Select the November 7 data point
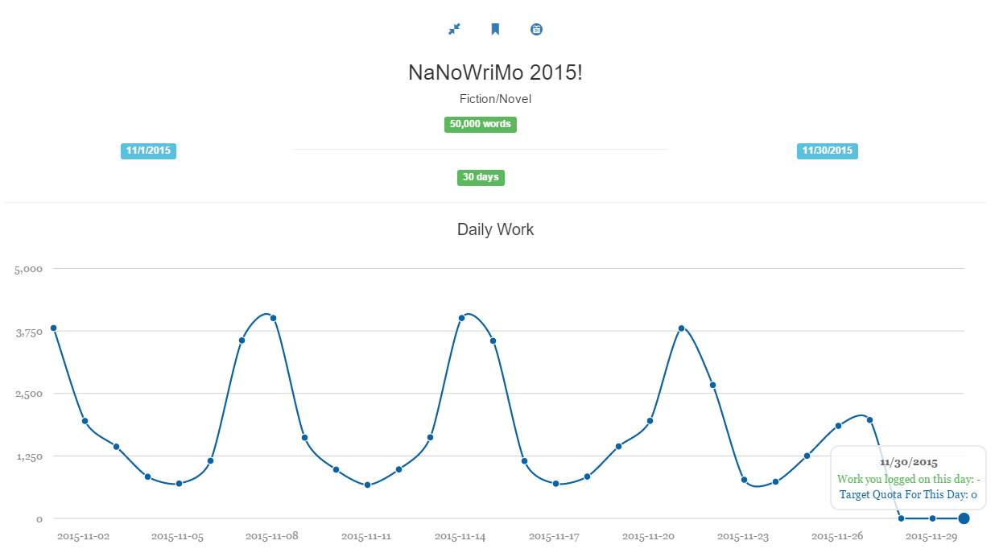Viewport: 995px width, 553px height. click(242, 340)
